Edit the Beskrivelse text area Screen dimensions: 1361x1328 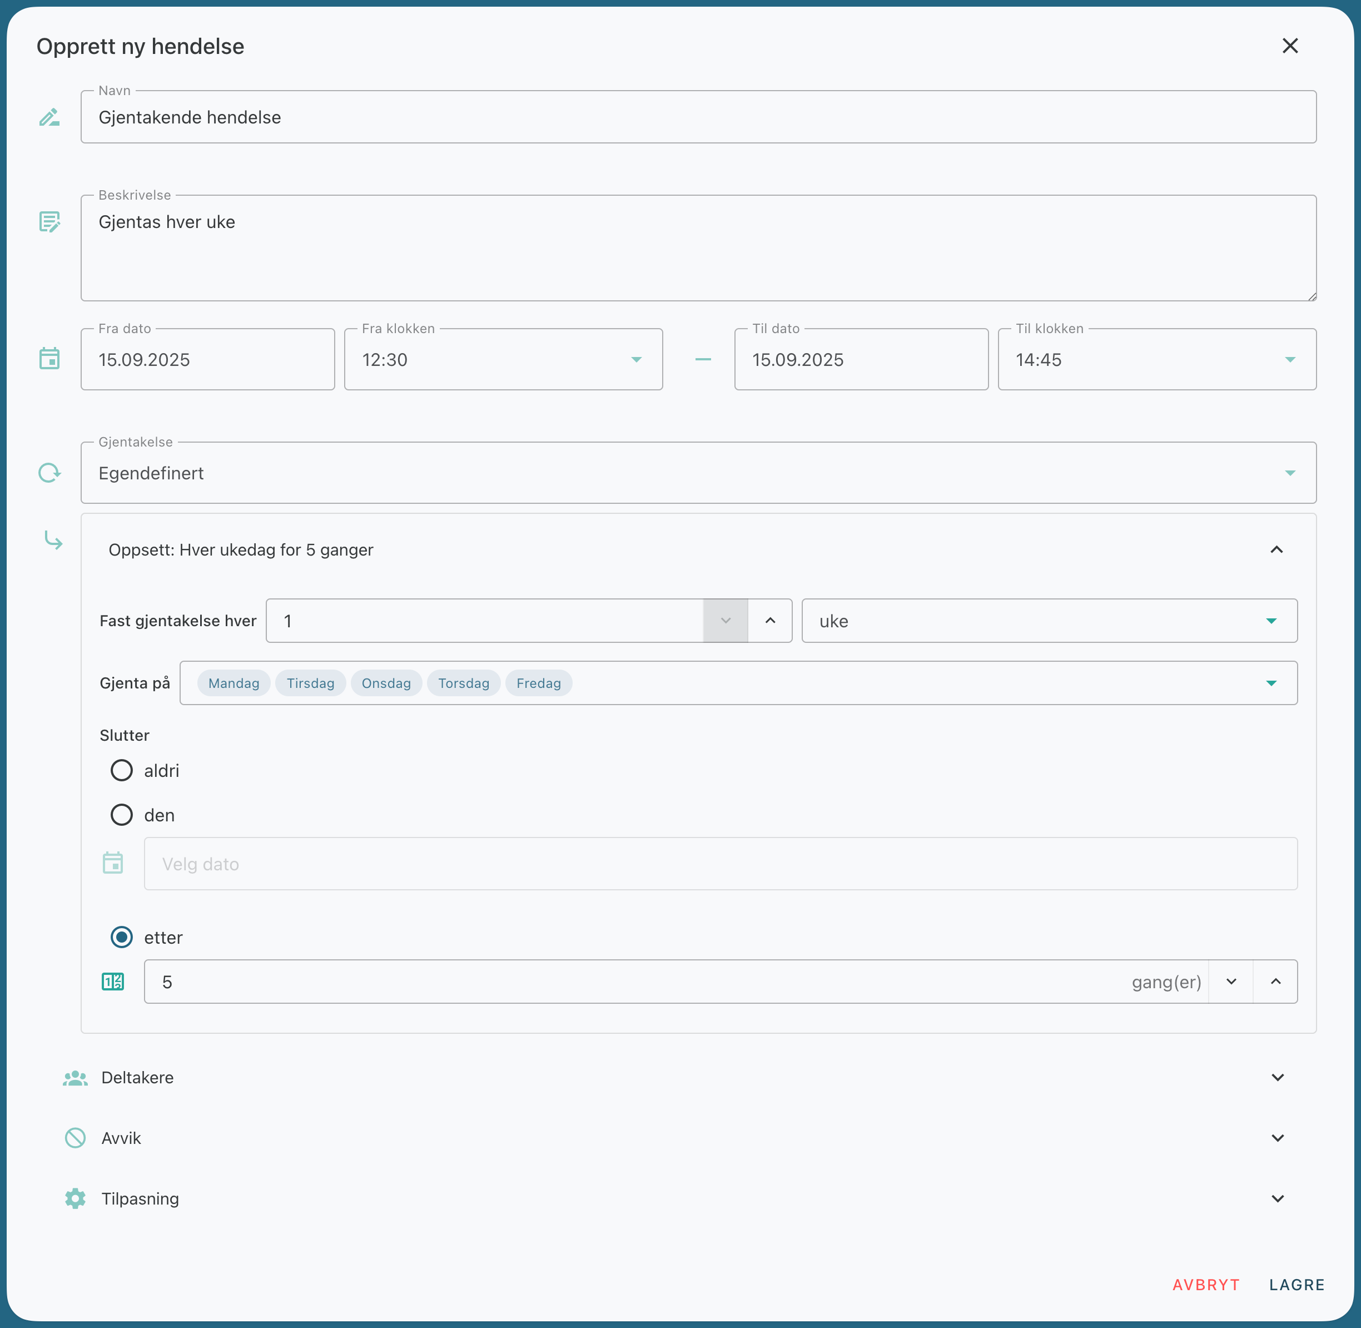pos(699,248)
